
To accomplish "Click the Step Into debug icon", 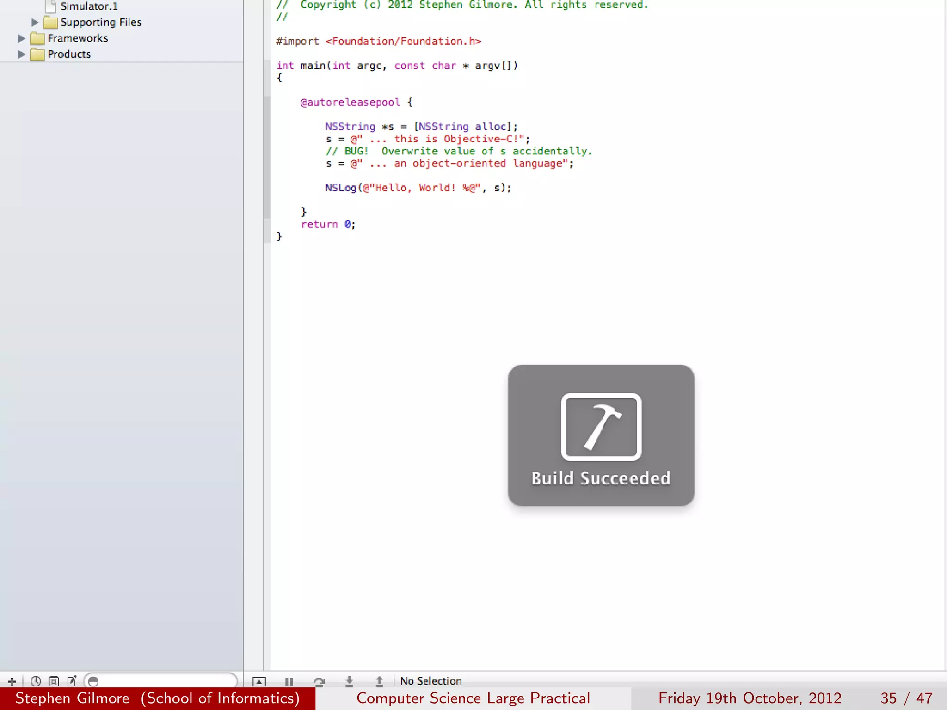I will [349, 681].
